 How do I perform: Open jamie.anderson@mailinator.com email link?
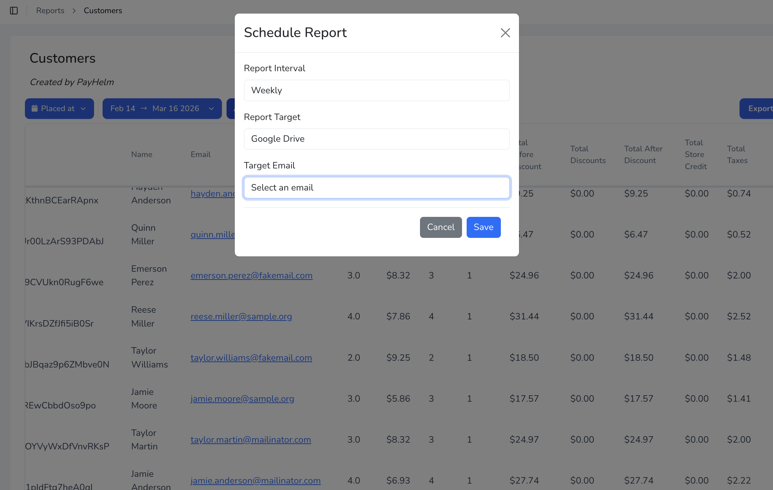pos(255,480)
